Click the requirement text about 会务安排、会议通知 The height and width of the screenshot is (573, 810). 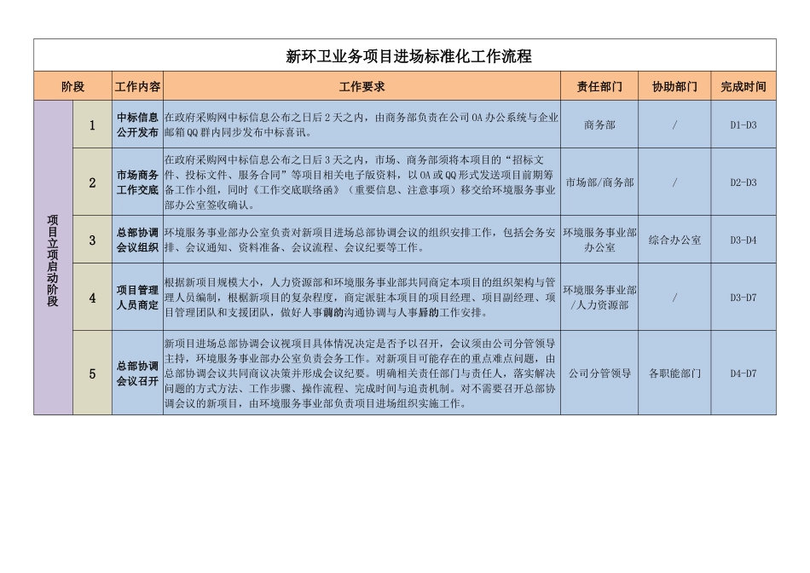[x=362, y=240]
